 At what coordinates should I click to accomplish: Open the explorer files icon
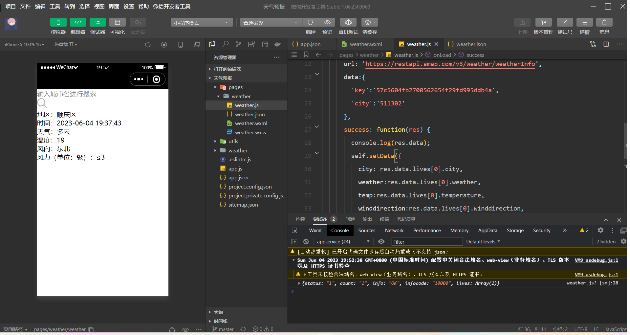click(212, 44)
